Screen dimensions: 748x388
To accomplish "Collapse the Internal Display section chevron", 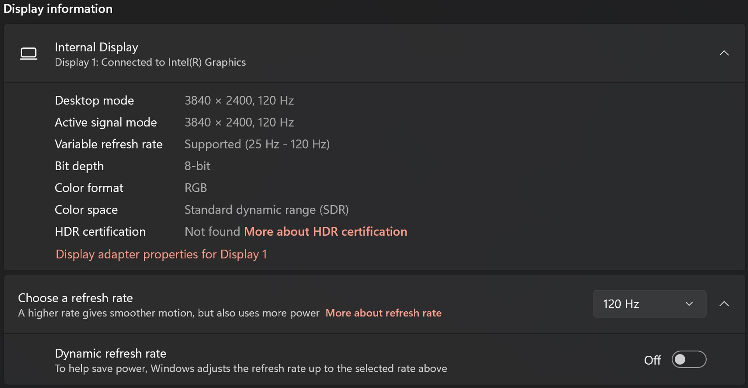I will (x=724, y=53).
